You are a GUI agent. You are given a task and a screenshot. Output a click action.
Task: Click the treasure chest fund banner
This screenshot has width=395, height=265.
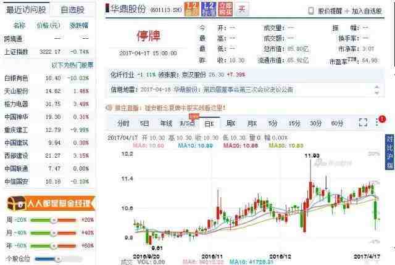point(51,203)
